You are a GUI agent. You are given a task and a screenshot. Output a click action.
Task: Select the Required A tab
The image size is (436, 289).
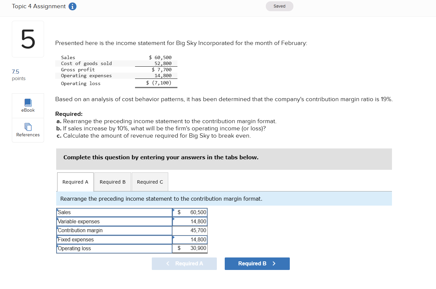point(75,182)
